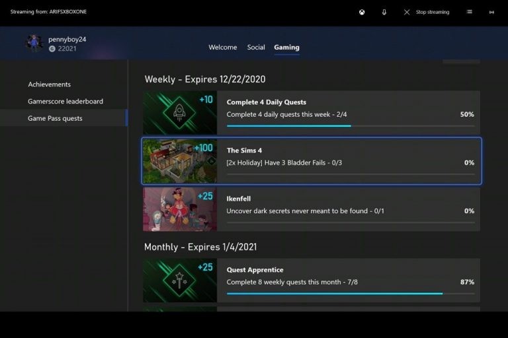This screenshot has width=508, height=338.
Task: Click the Xbox logo icon in top bar
Action: (362, 12)
